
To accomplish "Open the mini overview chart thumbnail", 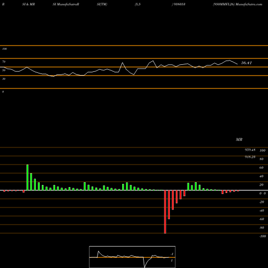I will 132,257.
